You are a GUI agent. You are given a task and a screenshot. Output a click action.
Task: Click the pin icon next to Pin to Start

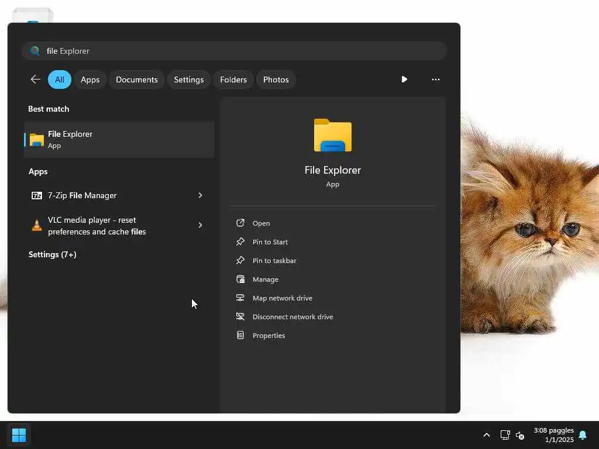(240, 241)
